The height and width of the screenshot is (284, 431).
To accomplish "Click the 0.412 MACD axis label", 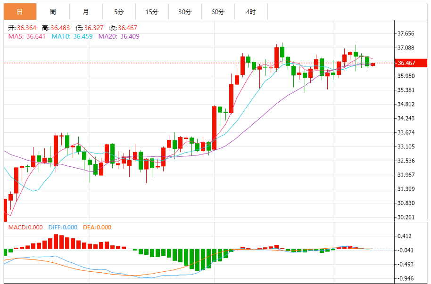I will pyautogui.click(x=405, y=236).
